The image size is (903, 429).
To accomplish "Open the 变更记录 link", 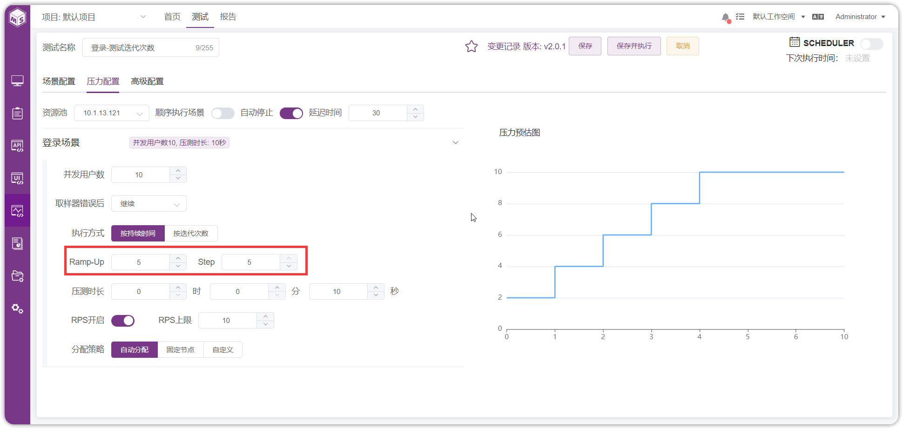I will click(504, 47).
